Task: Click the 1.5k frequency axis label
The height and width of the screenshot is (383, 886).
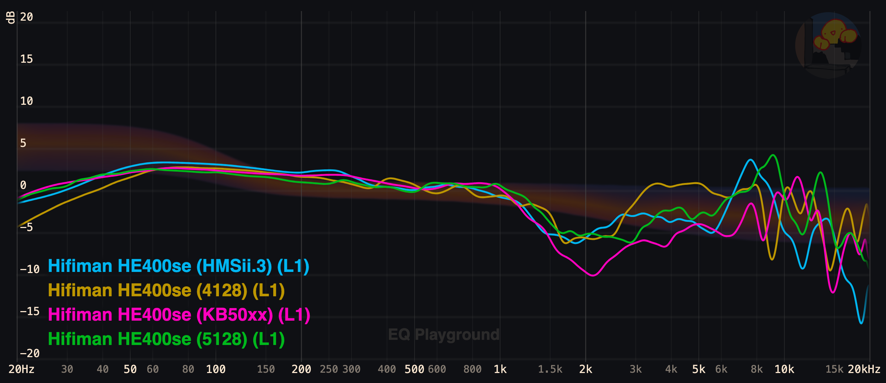Action: [550, 369]
